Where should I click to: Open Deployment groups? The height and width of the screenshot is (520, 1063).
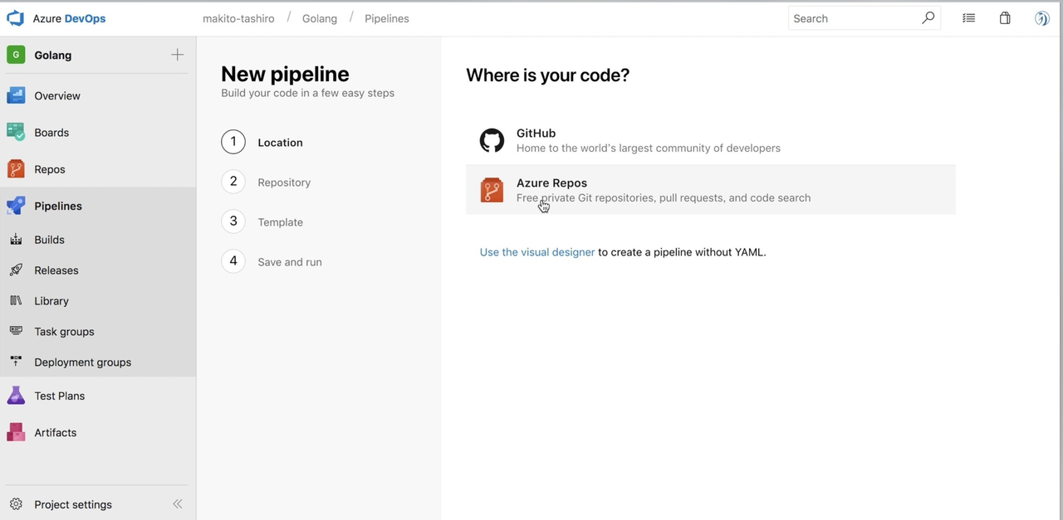[x=82, y=362]
